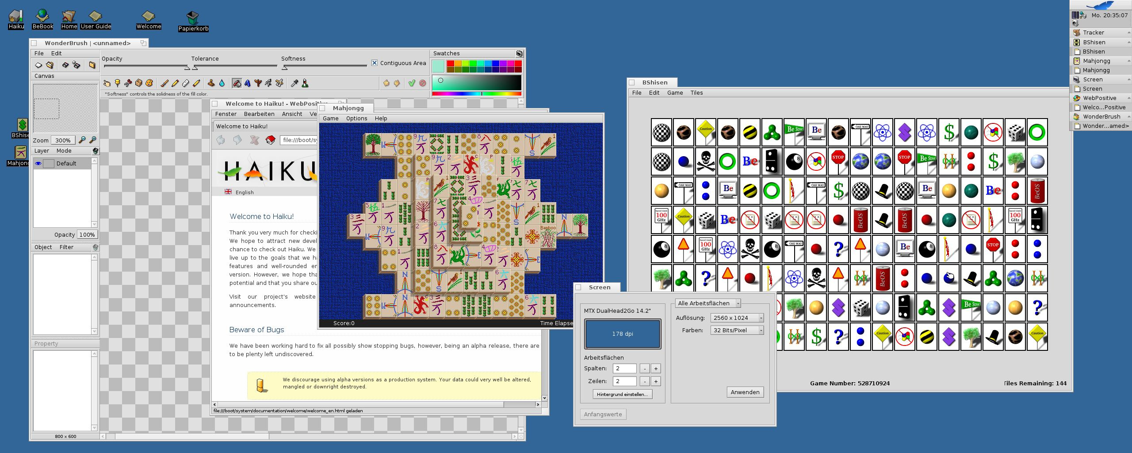
Task: Open the File menu in WonderBrush
Action: click(39, 53)
